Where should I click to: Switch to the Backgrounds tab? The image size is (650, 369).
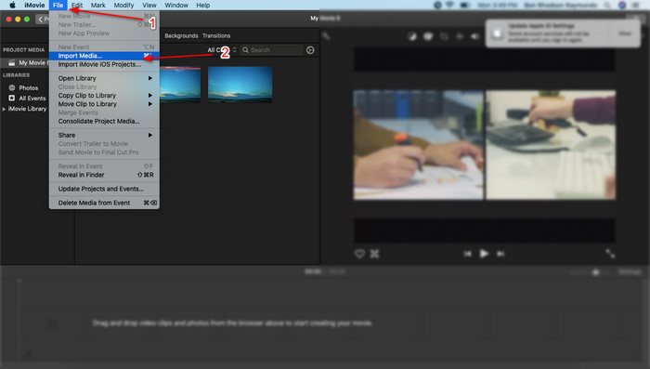[x=181, y=35]
